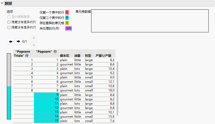Screen dimensions: 215x124
Task: Click the highlighted row number 10 cell
Action: pos(47,99)
